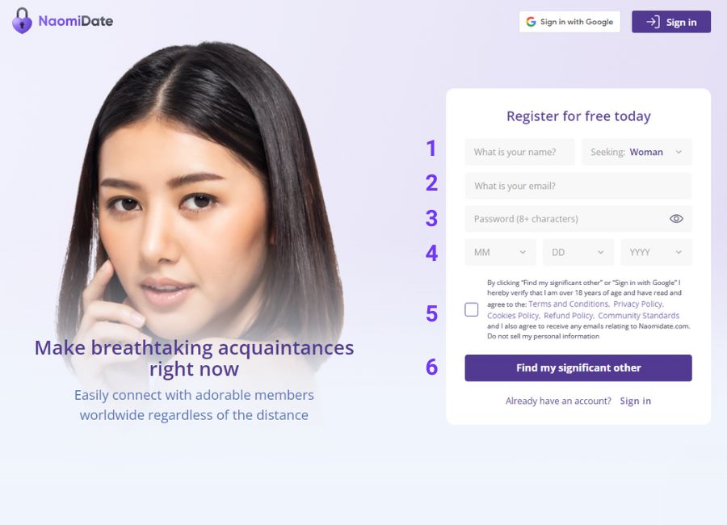Click the Sign in with Google button
The image size is (727, 525).
tap(569, 22)
